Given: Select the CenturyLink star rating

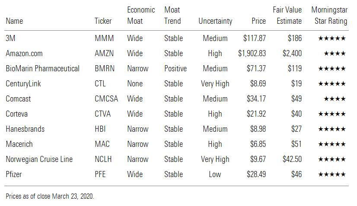Looking at the screenshot, I should (331, 84).
